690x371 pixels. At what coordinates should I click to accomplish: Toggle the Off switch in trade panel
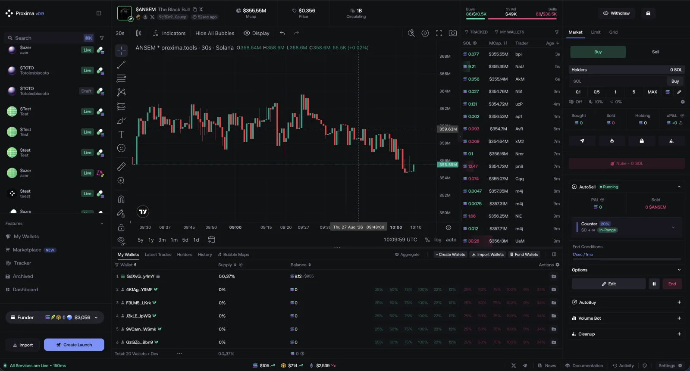point(576,102)
